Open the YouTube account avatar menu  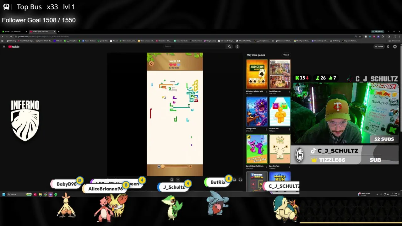click(x=395, y=46)
